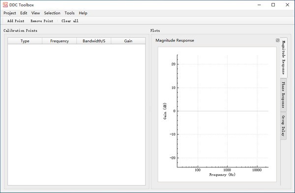
Task: Click the Remove Point toolbar button
Action: pos(42,21)
